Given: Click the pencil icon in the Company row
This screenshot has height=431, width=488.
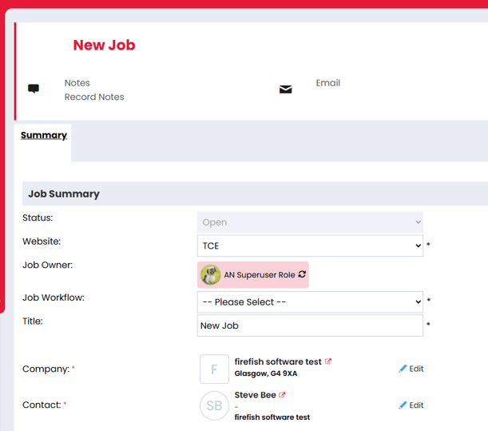Looking at the screenshot, I should pyautogui.click(x=403, y=369).
